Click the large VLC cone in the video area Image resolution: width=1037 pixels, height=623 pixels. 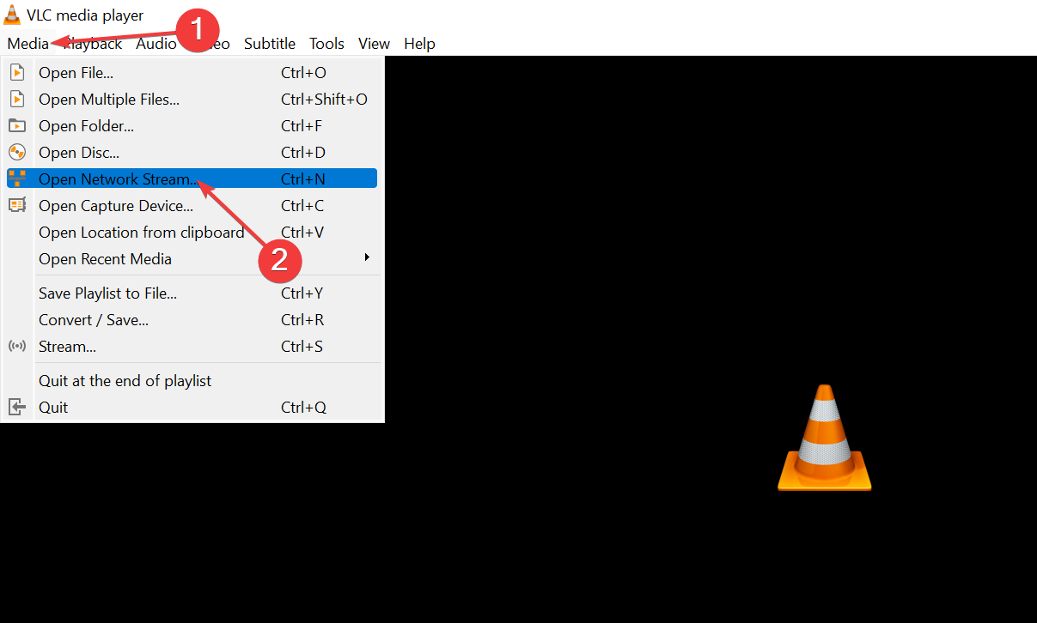[x=825, y=438]
